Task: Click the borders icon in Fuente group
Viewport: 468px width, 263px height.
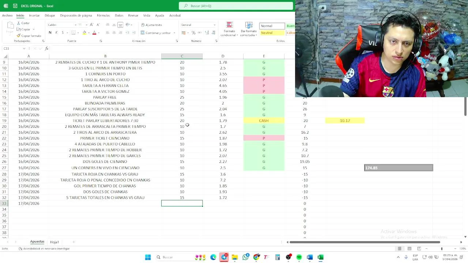Action: (73, 33)
